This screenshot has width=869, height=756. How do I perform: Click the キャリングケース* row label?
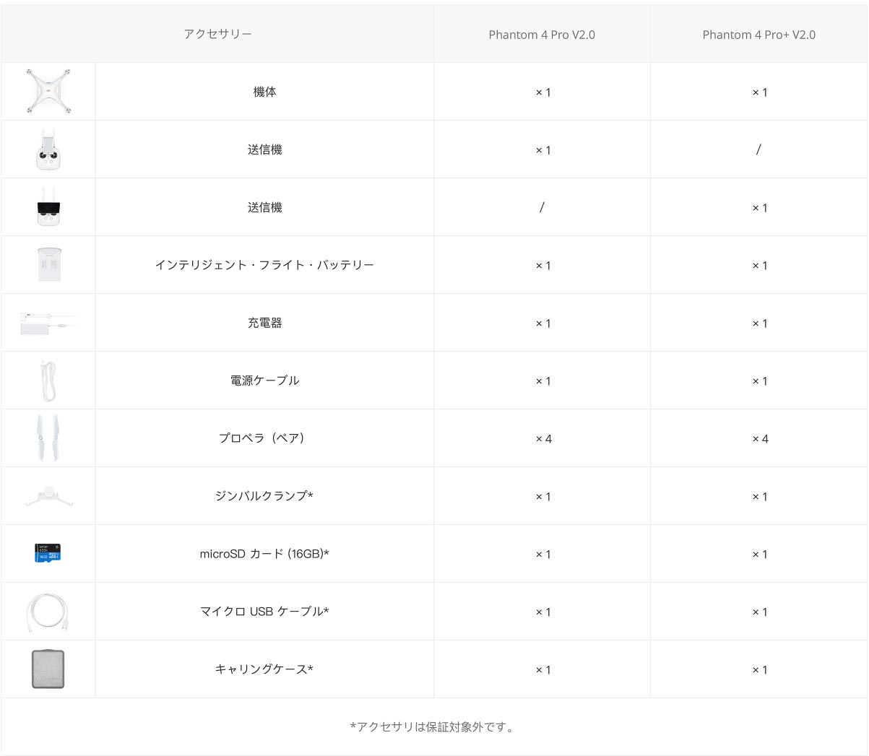[x=264, y=669]
